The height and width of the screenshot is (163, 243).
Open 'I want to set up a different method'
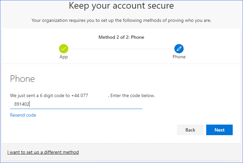point(43,152)
